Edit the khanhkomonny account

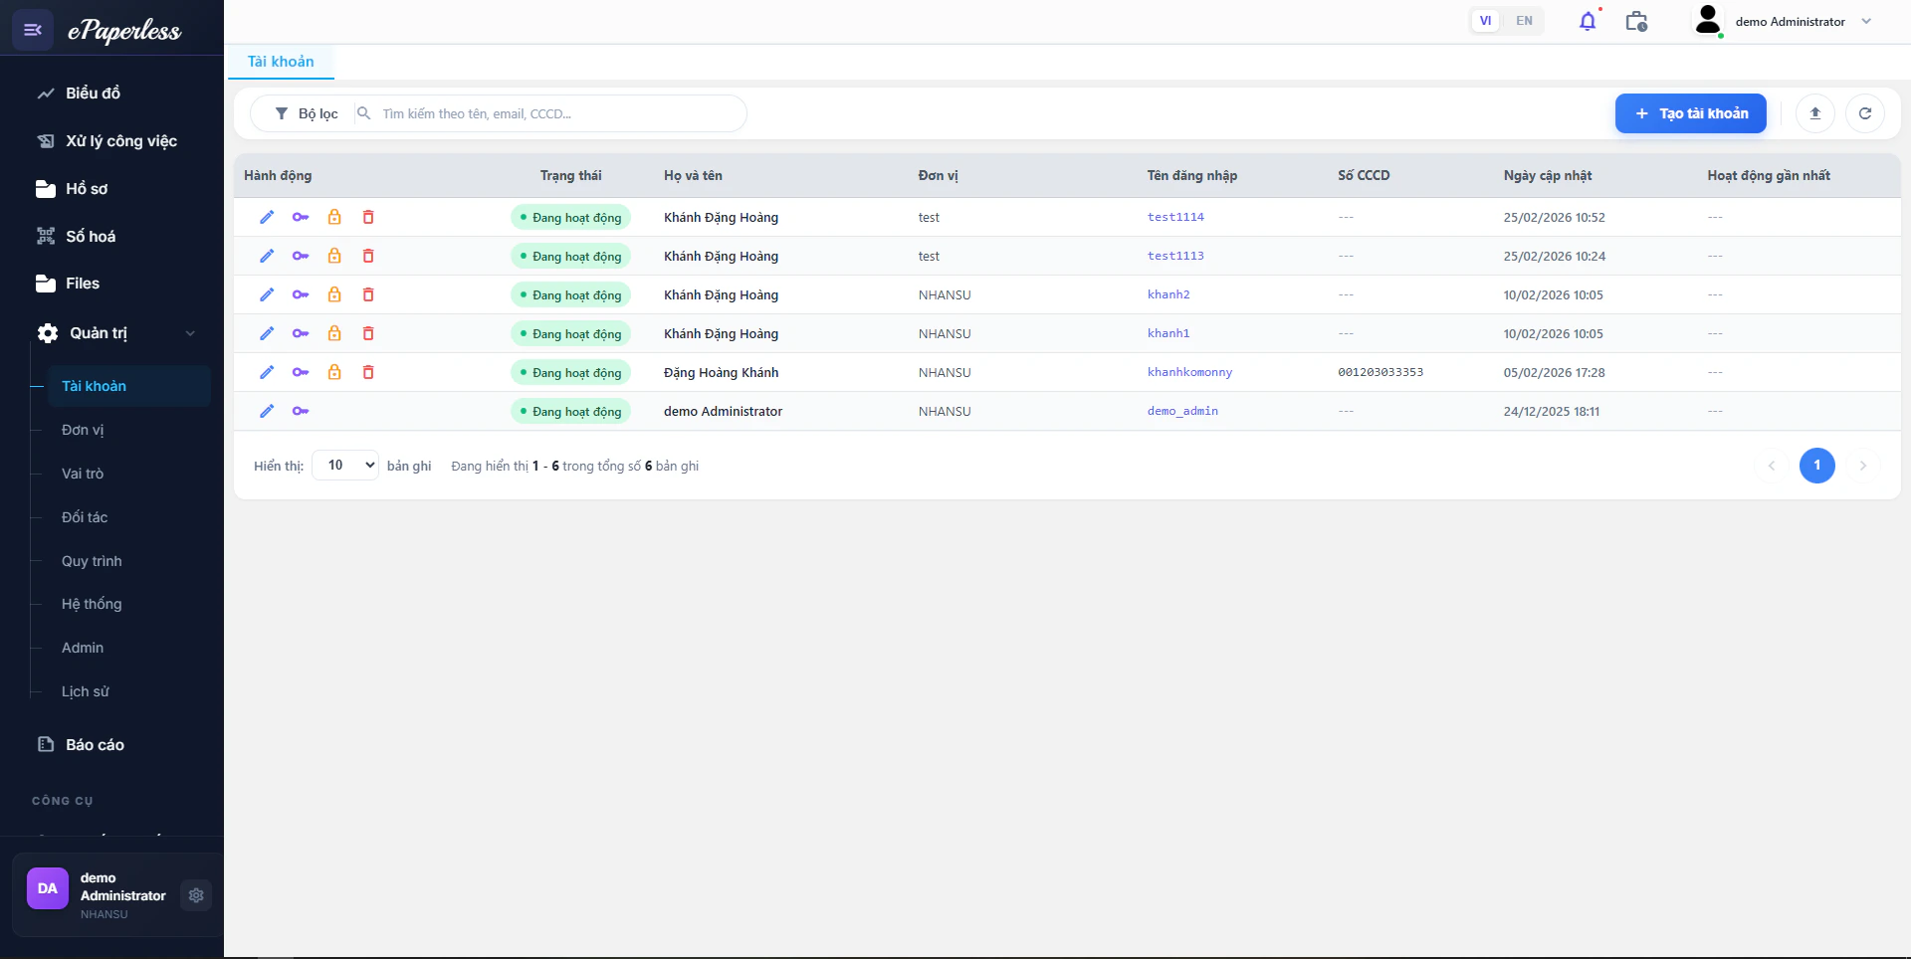click(267, 372)
